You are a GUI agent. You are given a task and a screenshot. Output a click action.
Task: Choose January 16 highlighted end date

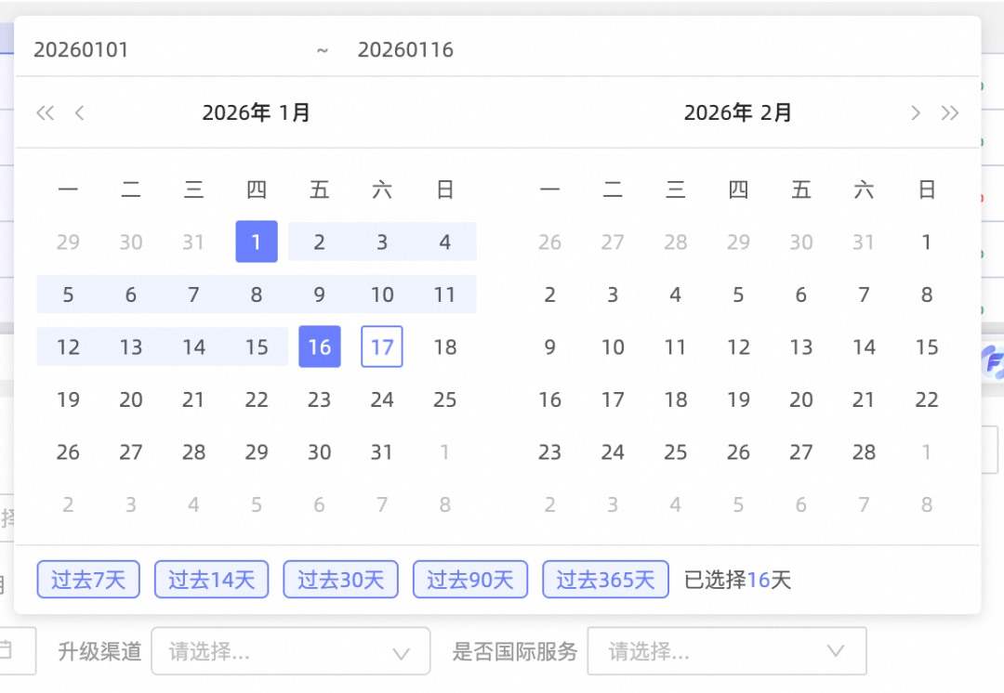tap(319, 347)
